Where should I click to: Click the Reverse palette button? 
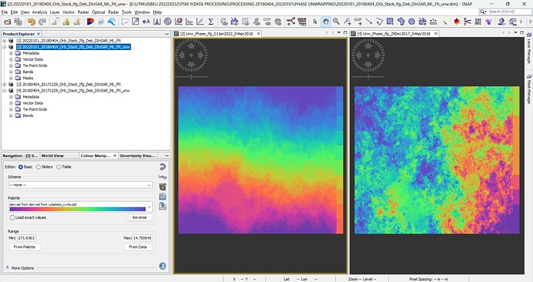click(140, 217)
